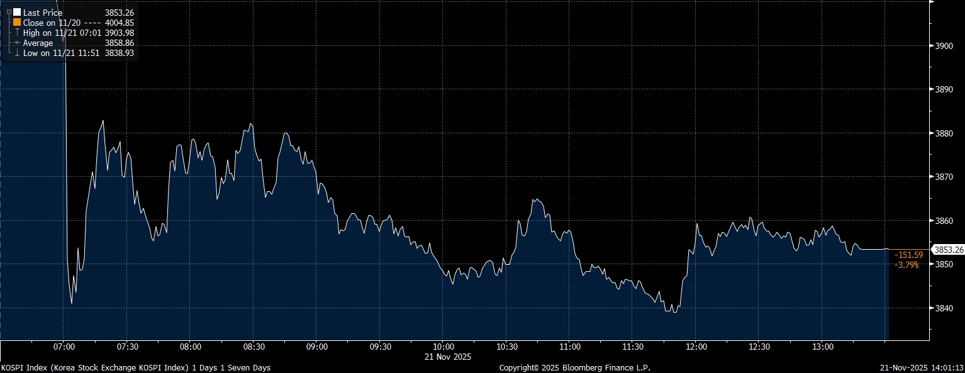This screenshot has width=965, height=373.
Task: Click the orange Close on 11/20 swatch
Action: coord(17,23)
